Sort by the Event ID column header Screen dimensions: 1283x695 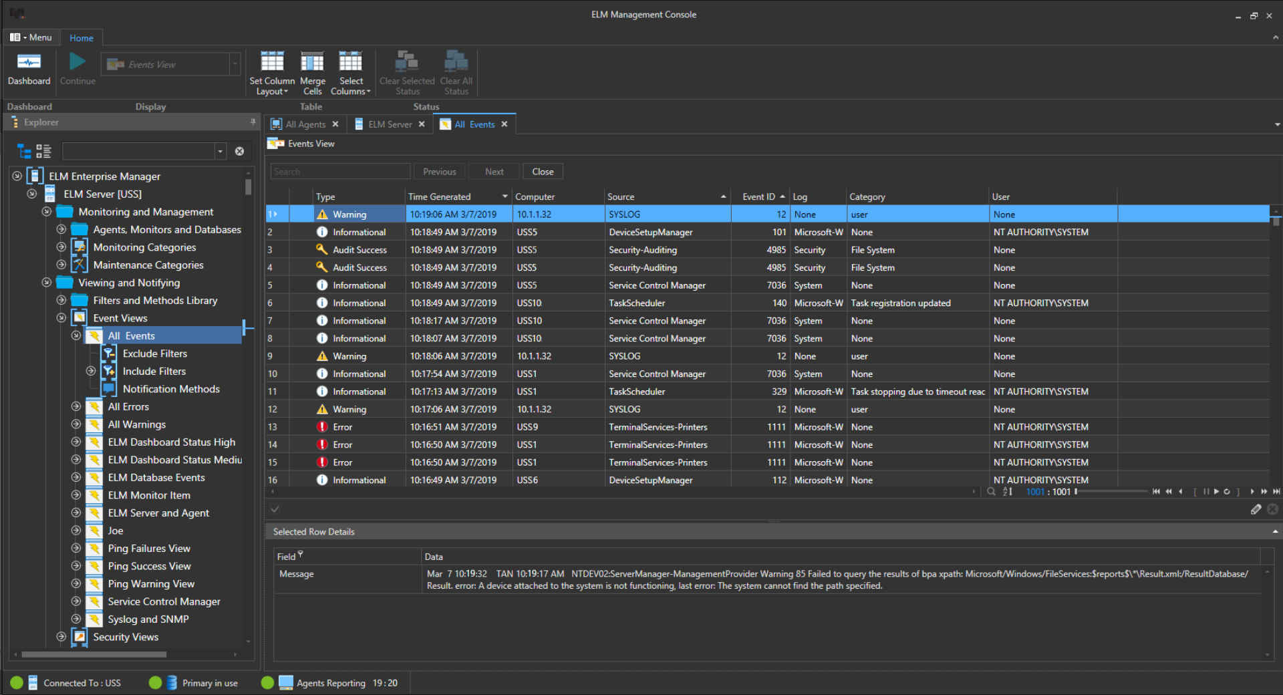tap(760, 196)
